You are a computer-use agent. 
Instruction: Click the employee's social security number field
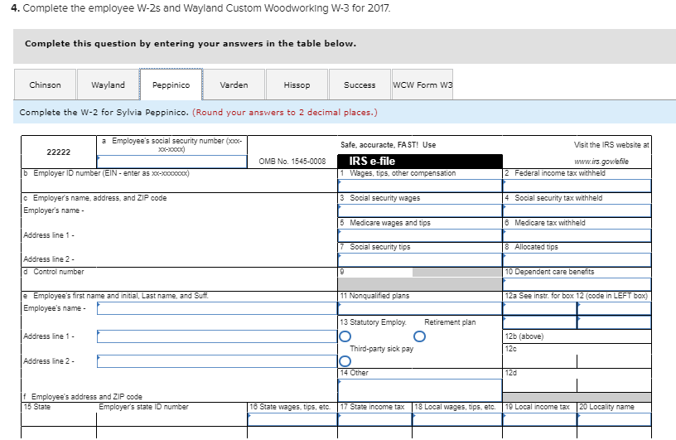coord(172,162)
